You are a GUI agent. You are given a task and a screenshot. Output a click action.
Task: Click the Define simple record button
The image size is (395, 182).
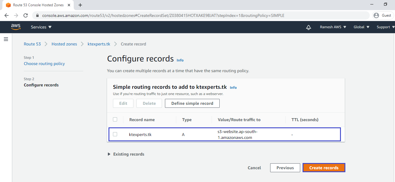(192, 103)
